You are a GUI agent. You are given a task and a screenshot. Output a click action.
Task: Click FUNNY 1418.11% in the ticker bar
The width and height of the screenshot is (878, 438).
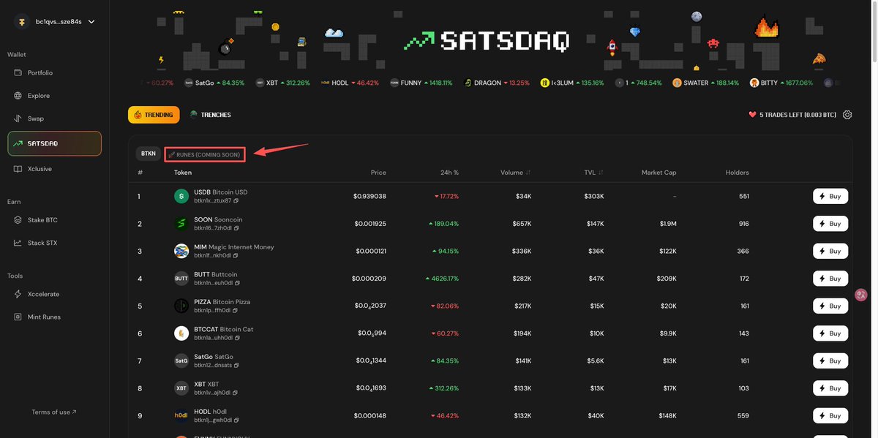point(421,83)
